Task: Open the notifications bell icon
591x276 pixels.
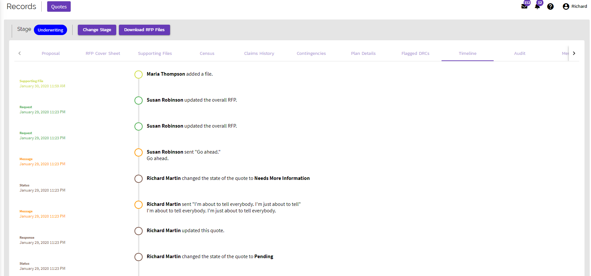Action: coord(537,6)
